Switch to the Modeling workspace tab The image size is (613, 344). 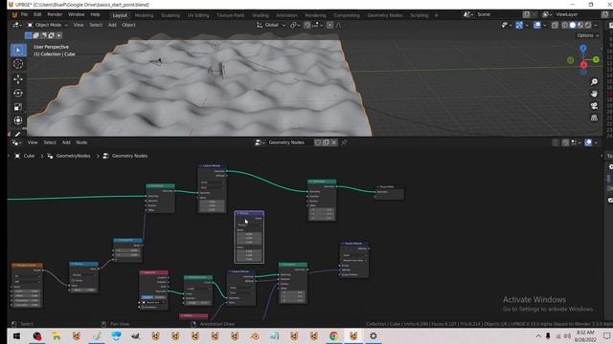(144, 15)
